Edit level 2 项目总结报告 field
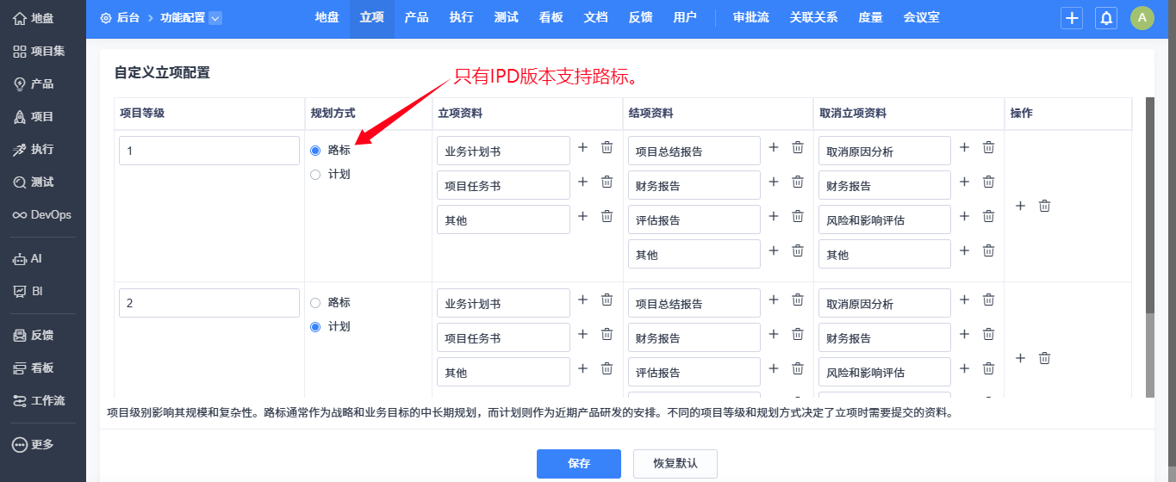1176x482 pixels. click(x=694, y=303)
